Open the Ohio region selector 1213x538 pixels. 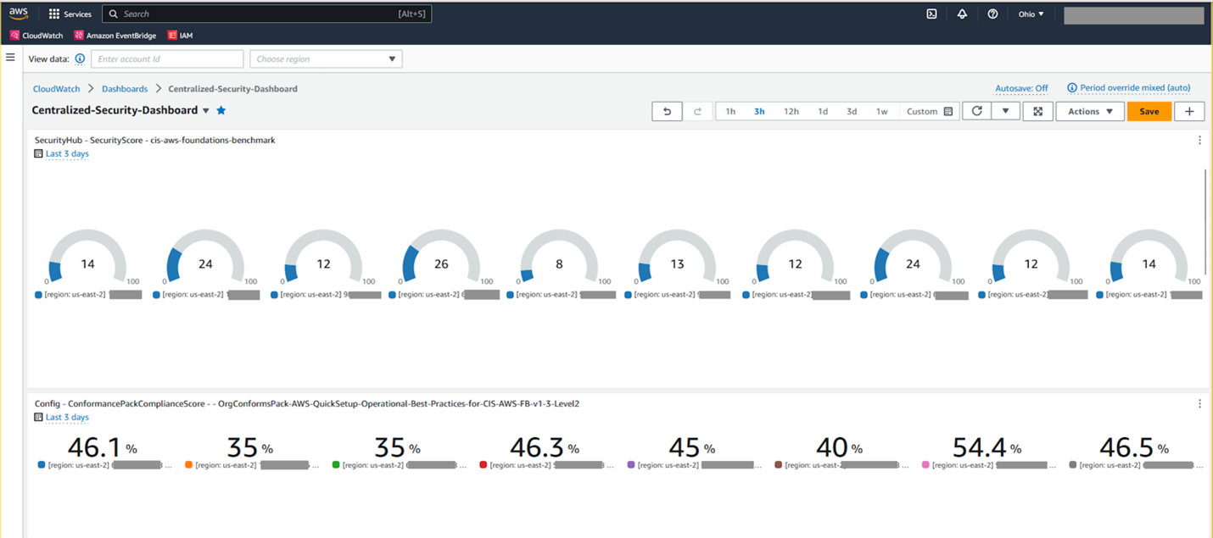point(1029,14)
